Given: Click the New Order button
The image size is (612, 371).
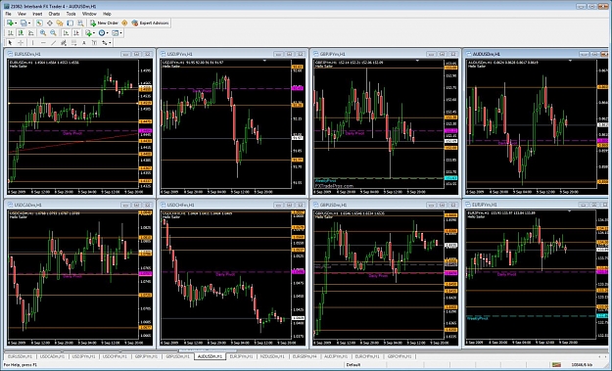Looking at the screenshot, I should [x=104, y=23].
